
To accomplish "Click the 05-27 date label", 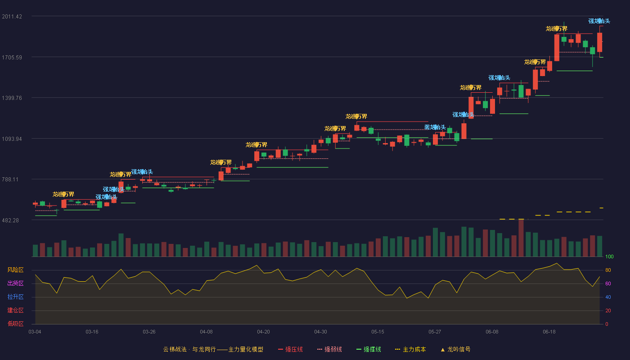I will [435, 332].
